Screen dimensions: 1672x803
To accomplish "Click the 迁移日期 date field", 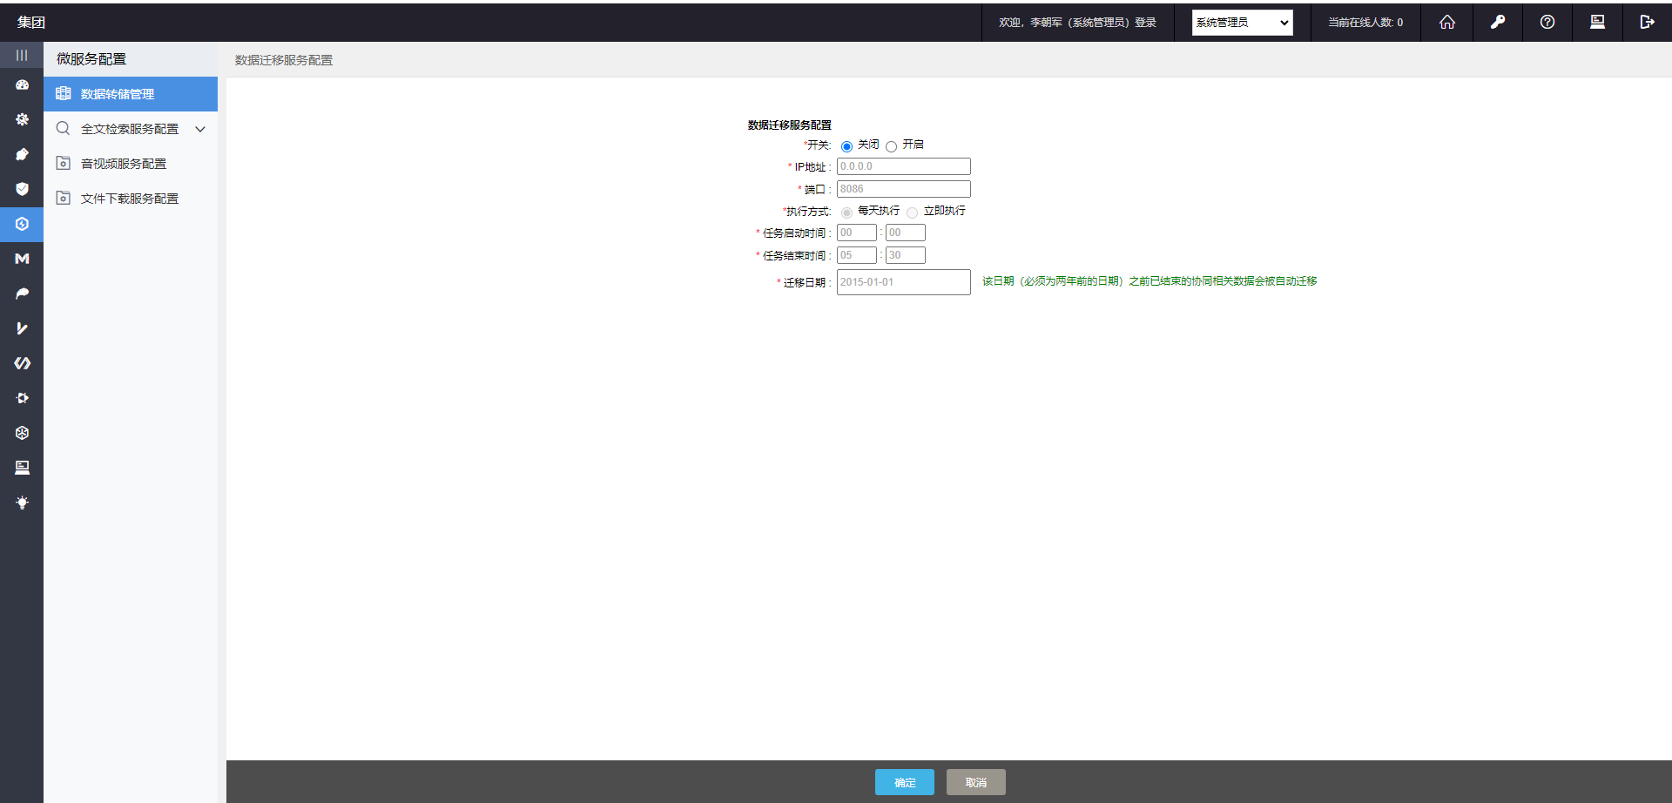I will coord(904,282).
